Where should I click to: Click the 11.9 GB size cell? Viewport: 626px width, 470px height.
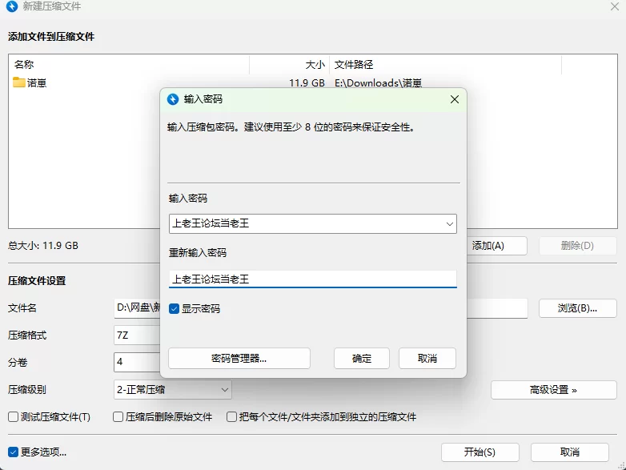[307, 82]
